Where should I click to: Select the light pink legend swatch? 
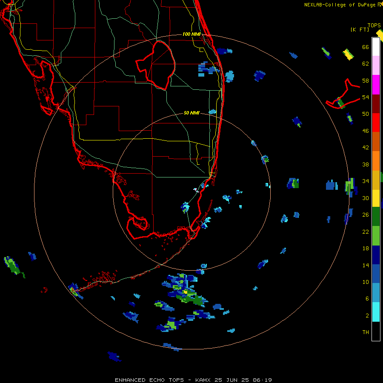[x=376, y=65]
